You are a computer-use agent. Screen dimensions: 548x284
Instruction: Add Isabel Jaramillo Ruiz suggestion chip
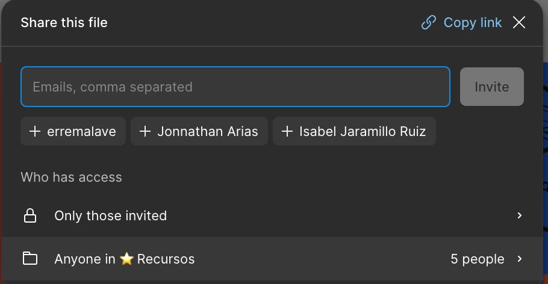click(x=354, y=131)
